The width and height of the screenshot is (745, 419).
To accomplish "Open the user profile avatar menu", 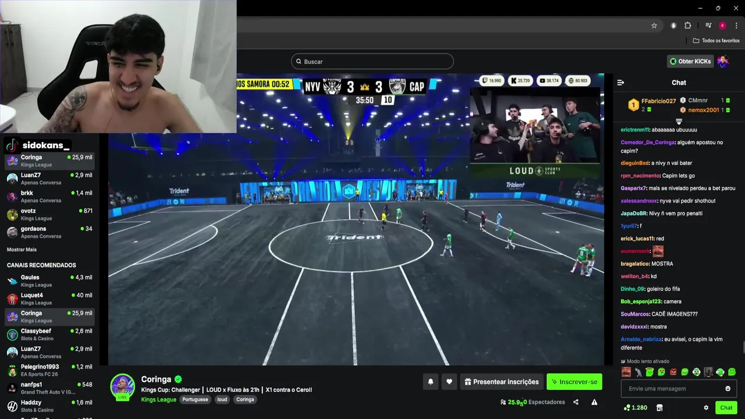I will 723,61.
